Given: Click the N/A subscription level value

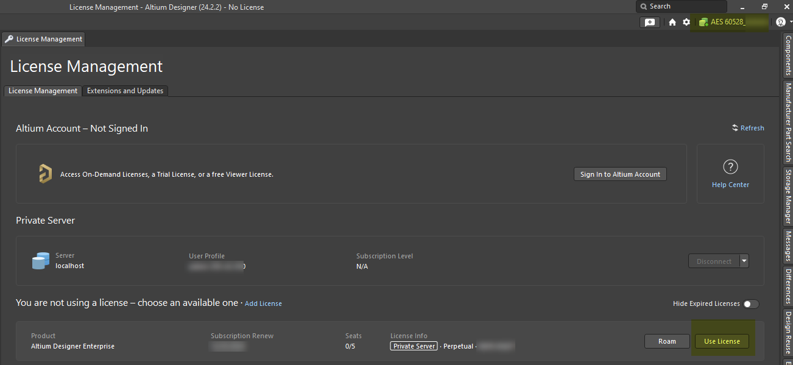Looking at the screenshot, I should click(x=362, y=266).
